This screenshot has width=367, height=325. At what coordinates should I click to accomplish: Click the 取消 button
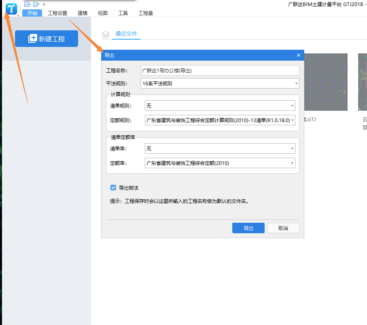[283, 228]
